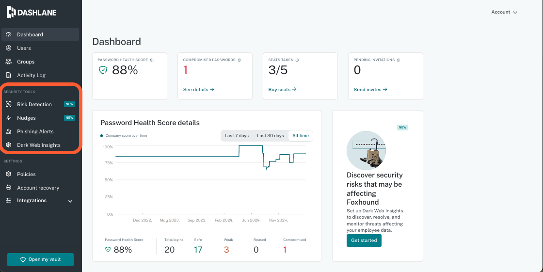This screenshot has width=543, height=272.
Task: Select the Last 7 days range
Action: (x=237, y=136)
